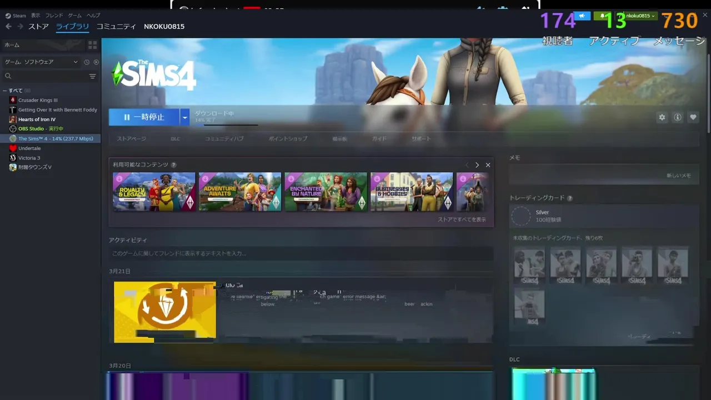The width and height of the screenshot is (711, 400).
Task: Open the フレンド menu
Action: click(54, 16)
